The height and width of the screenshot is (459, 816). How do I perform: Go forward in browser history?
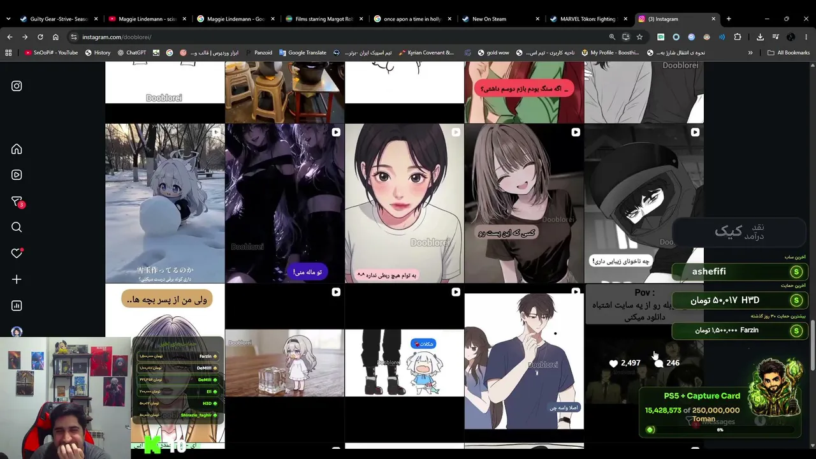[x=25, y=37]
